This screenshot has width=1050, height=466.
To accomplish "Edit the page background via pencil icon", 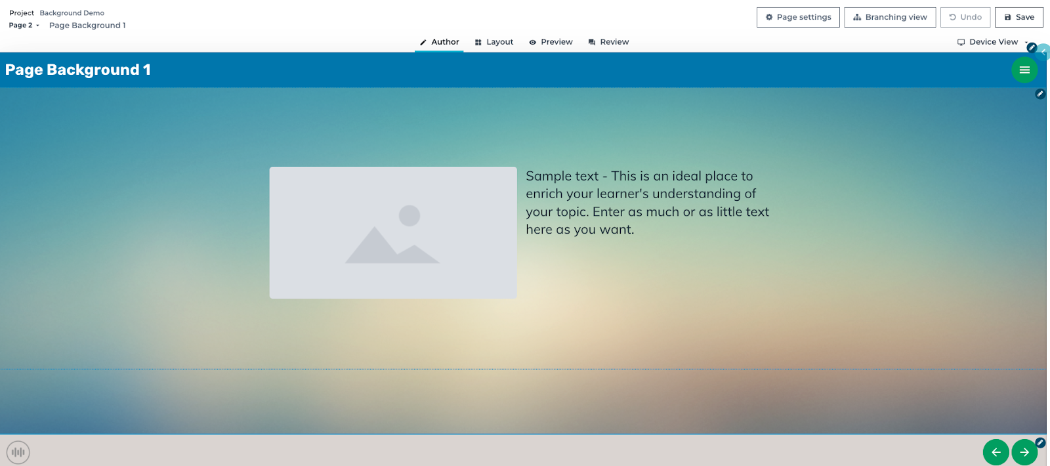I will coord(1039,94).
